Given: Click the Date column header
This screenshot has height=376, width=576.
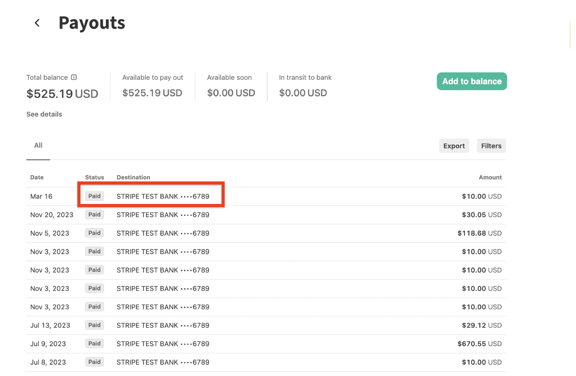Looking at the screenshot, I should 37,177.
